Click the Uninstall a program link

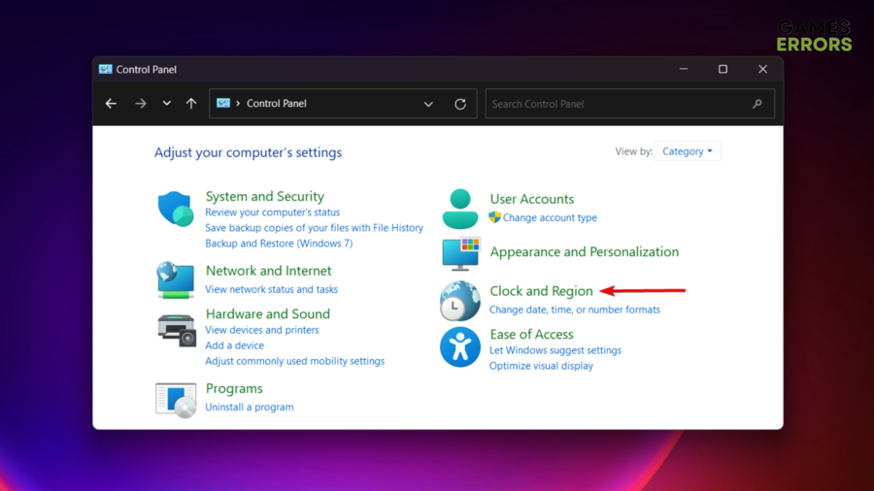[249, 408]
